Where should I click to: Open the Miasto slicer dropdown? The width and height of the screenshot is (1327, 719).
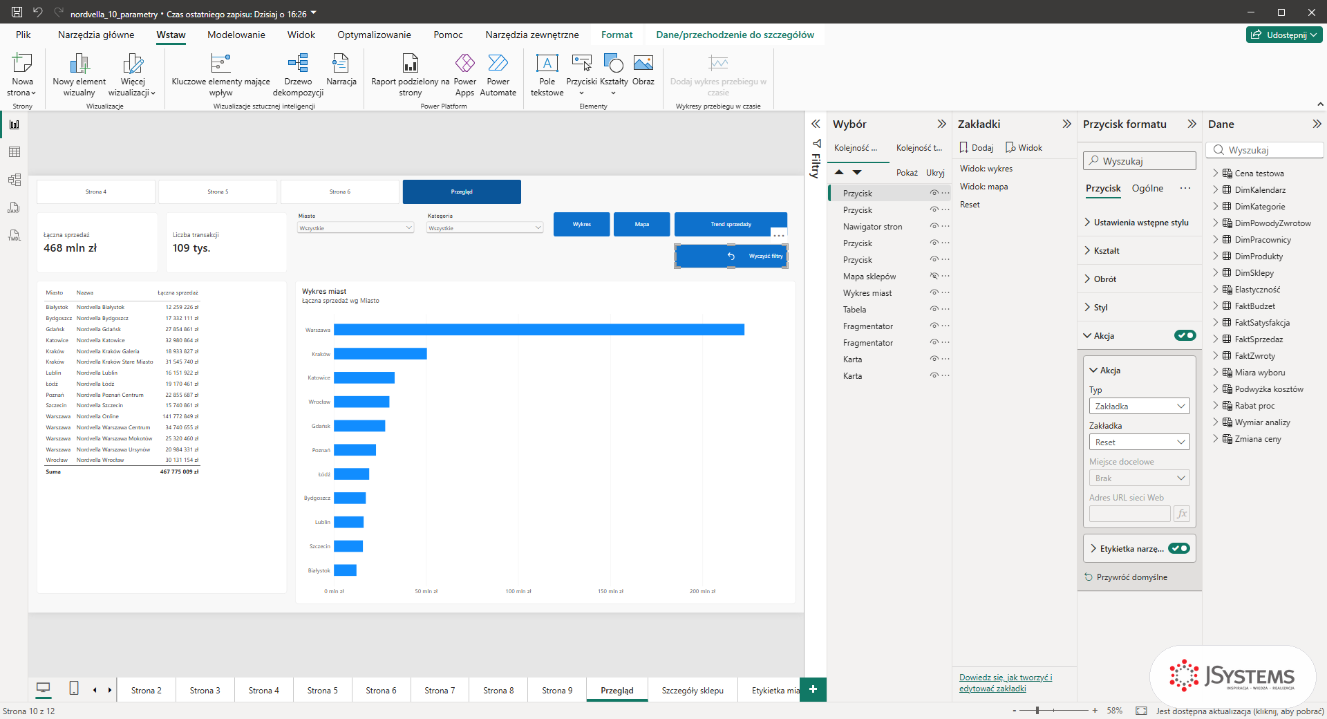(x=355, y=228)
